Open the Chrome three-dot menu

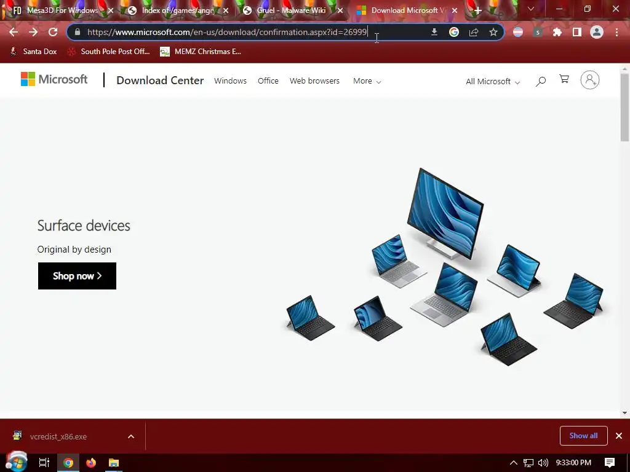[x=616, y=32]
